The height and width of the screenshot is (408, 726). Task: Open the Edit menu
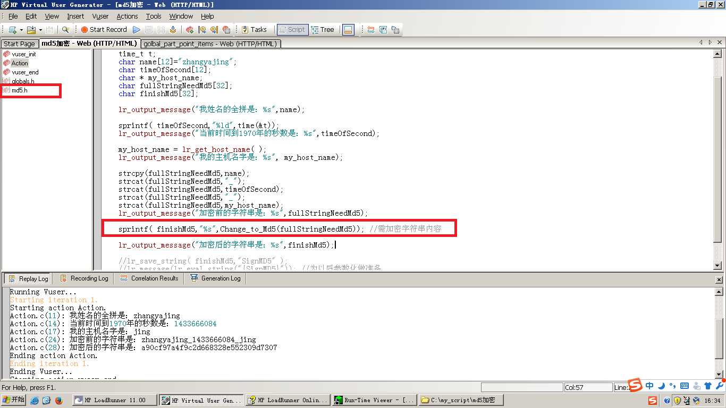click(x=31, y=16)
